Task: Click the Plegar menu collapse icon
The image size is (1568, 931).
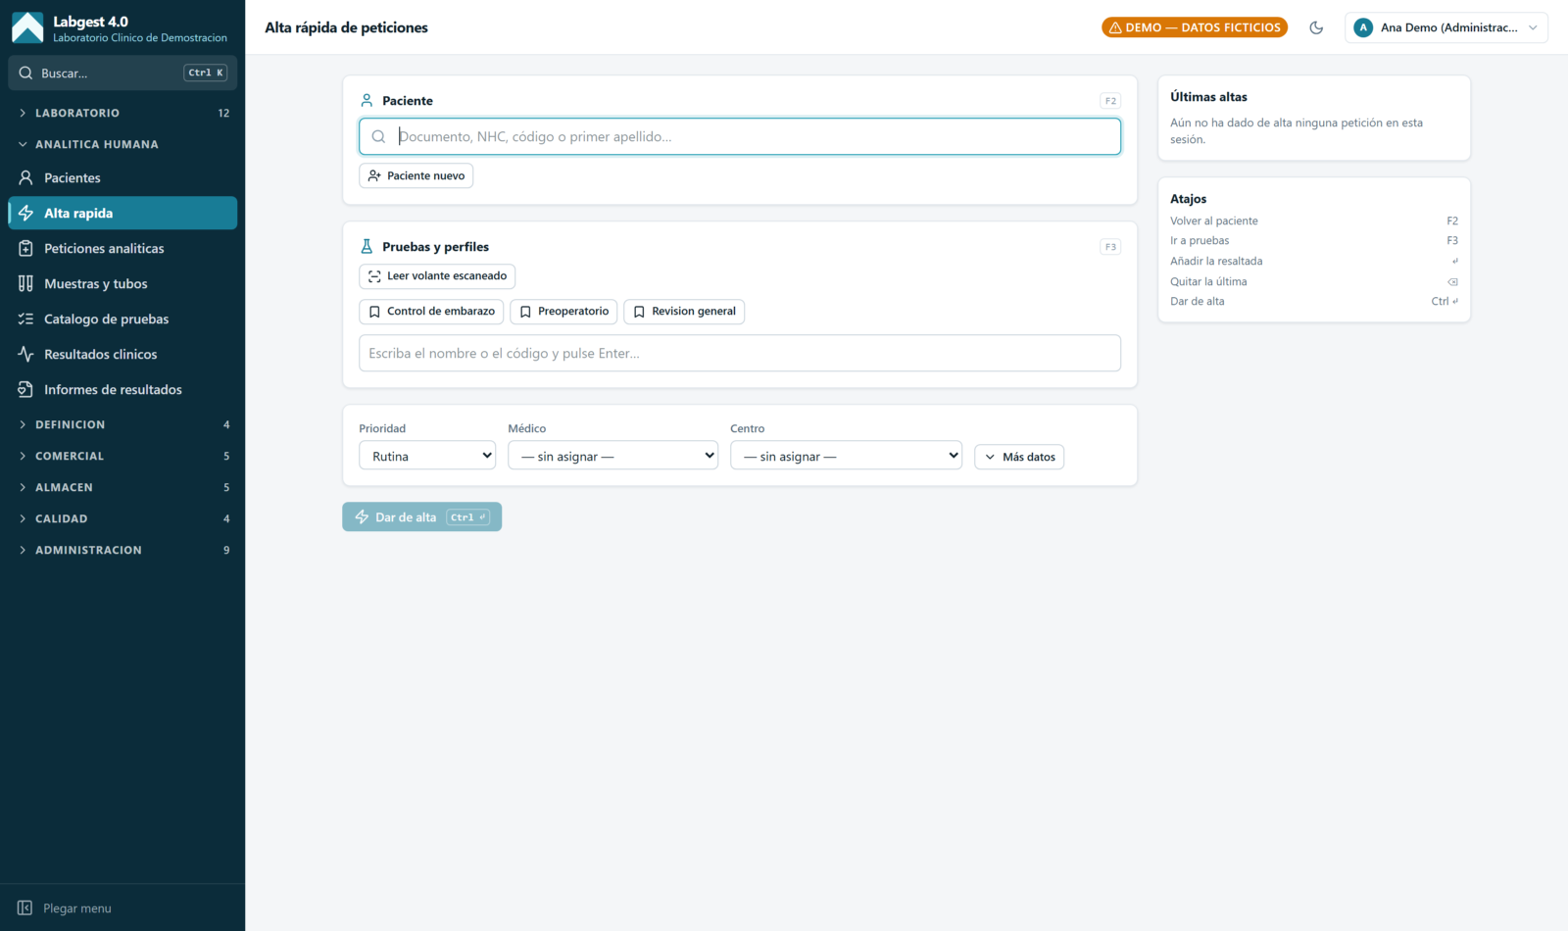Action: click(25, 908)
